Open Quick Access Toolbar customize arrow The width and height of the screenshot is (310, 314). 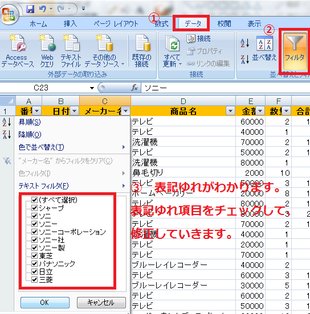(x=83, y=9)
